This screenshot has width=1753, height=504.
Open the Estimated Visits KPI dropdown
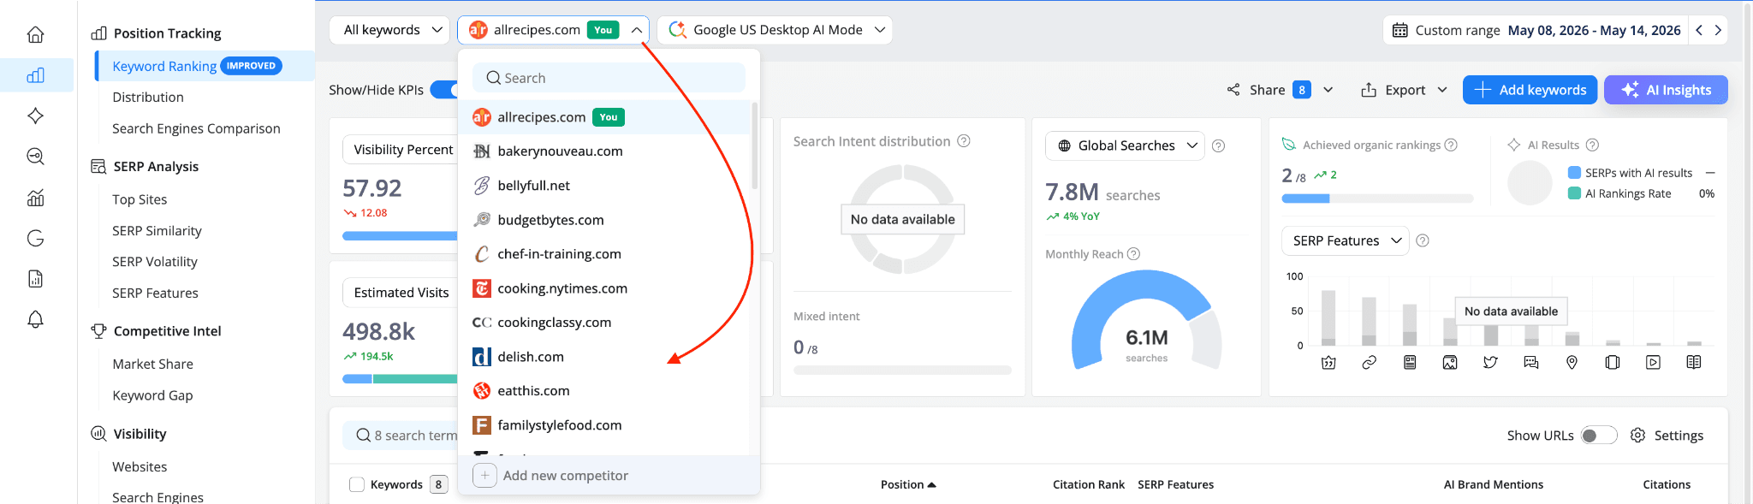400,293
